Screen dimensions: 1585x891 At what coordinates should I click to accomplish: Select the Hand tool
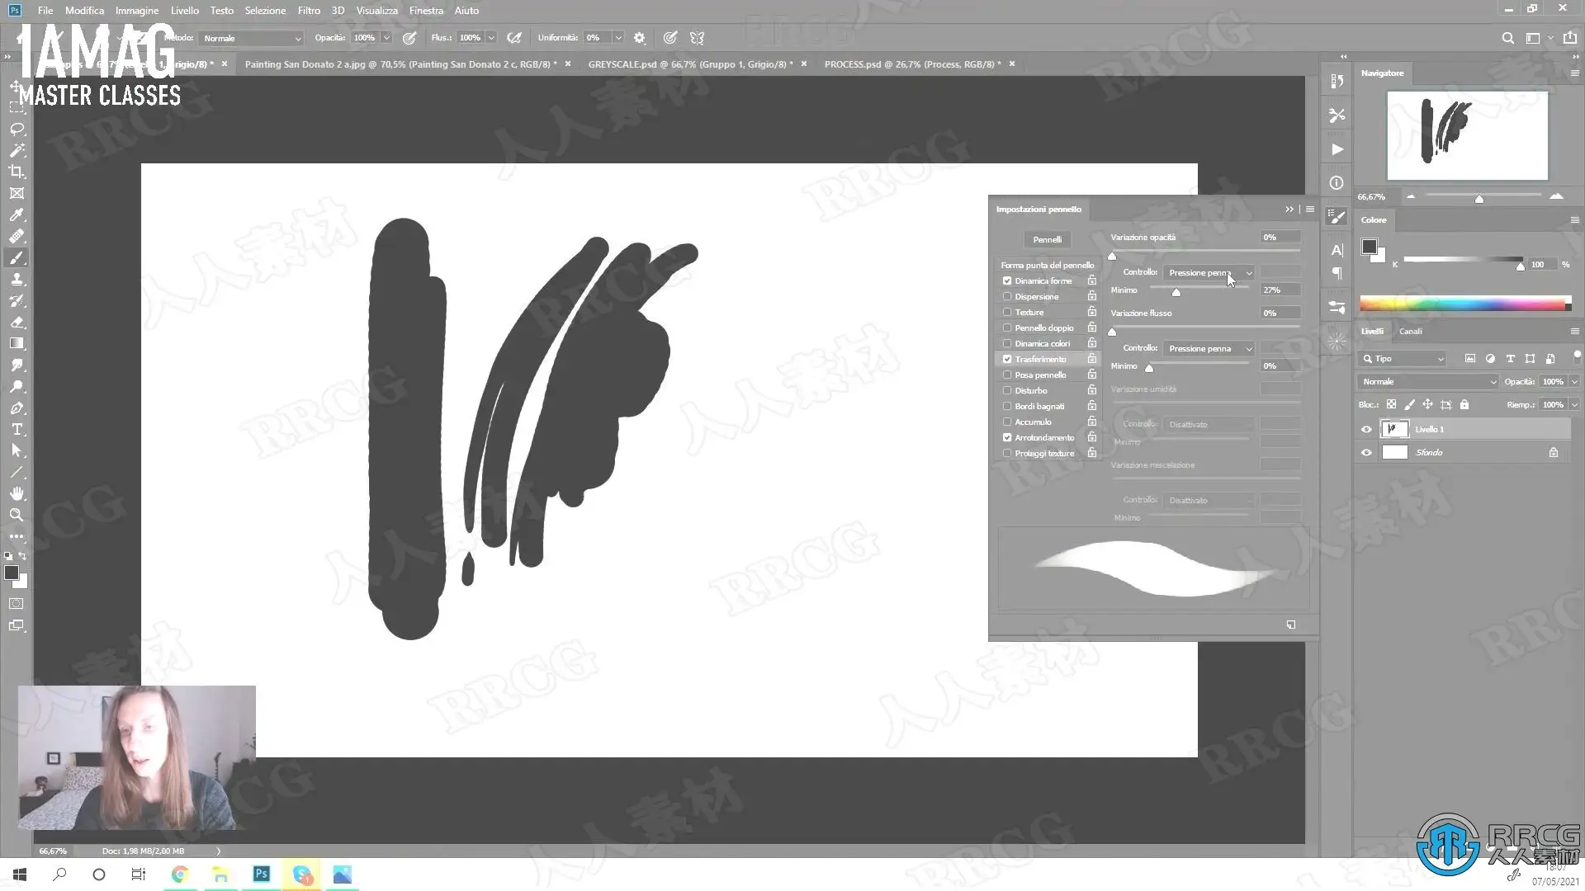tap(17, 493)
